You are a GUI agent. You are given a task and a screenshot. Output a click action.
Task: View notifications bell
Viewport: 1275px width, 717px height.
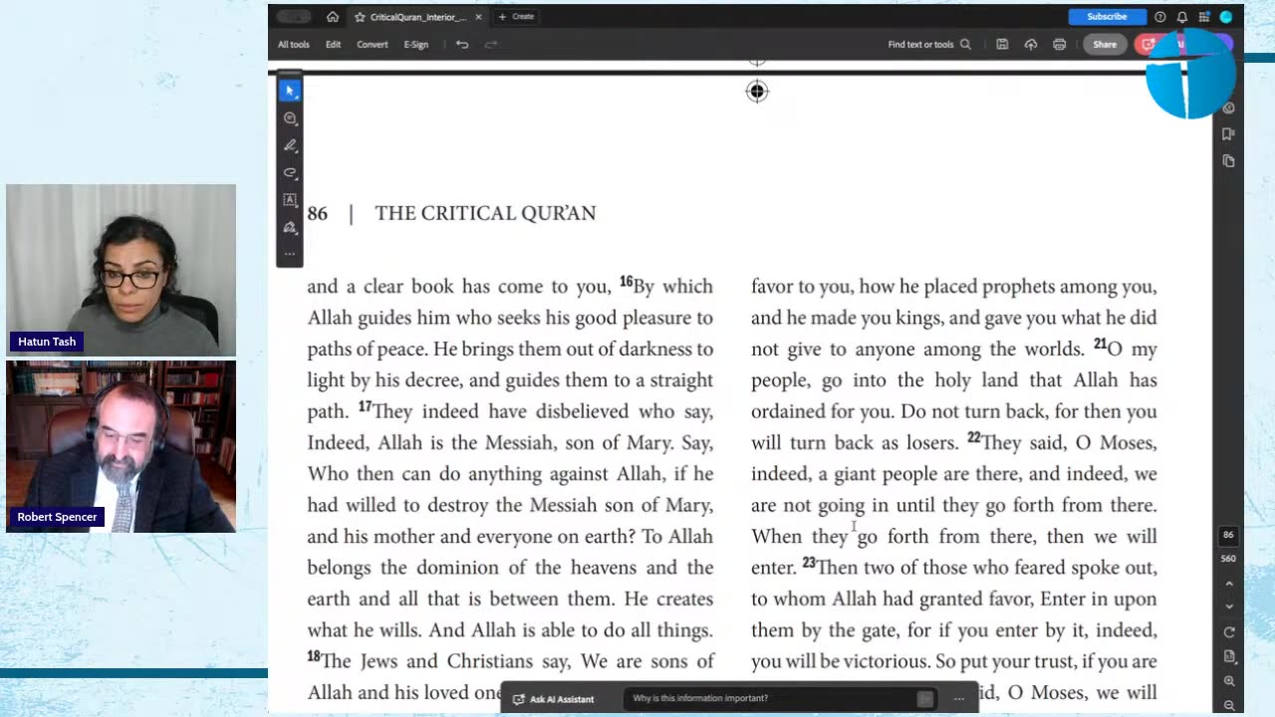pos(1181,17)
